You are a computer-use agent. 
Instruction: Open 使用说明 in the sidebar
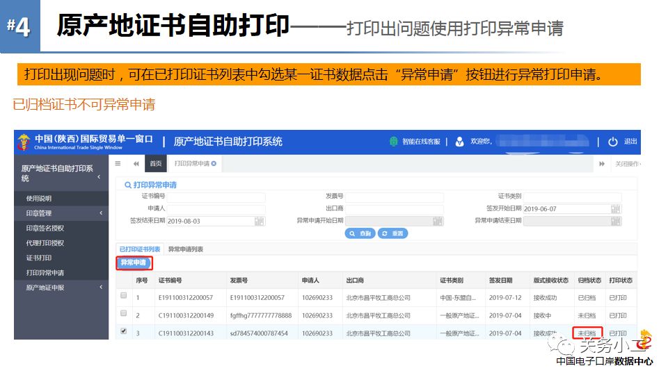(39, 199)
